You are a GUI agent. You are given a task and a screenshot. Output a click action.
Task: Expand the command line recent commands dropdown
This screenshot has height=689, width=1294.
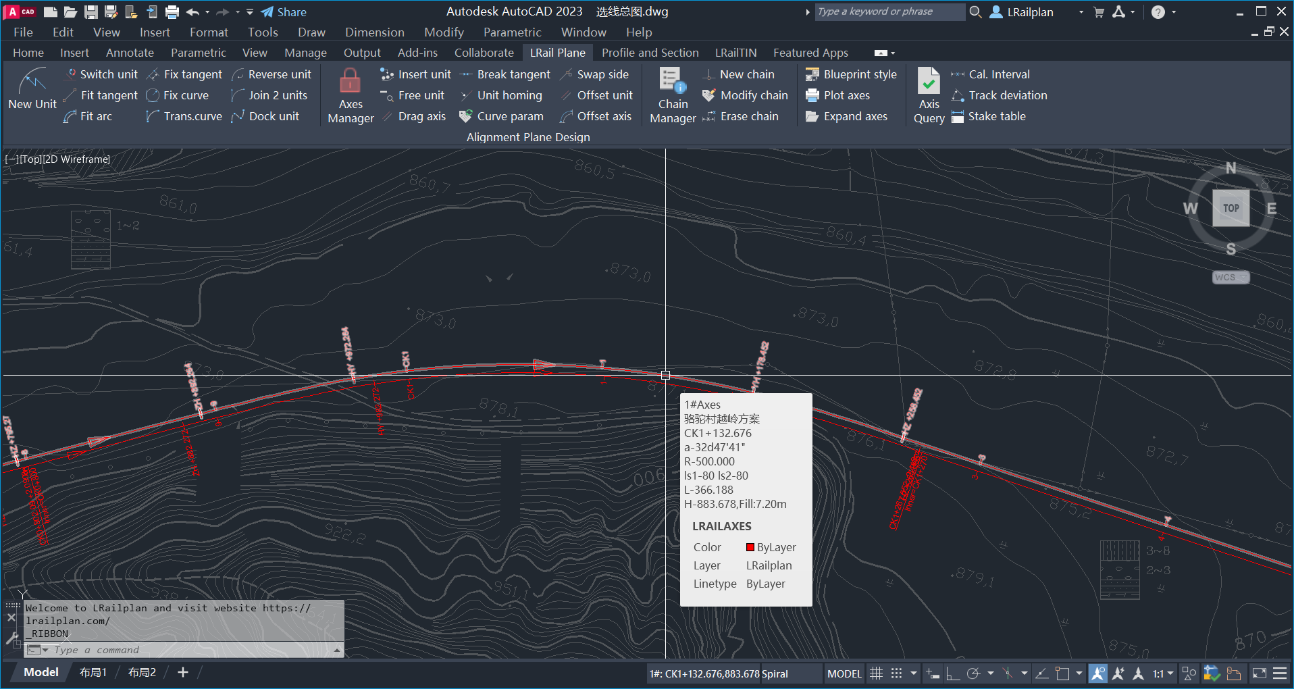[x=45, y=650]
